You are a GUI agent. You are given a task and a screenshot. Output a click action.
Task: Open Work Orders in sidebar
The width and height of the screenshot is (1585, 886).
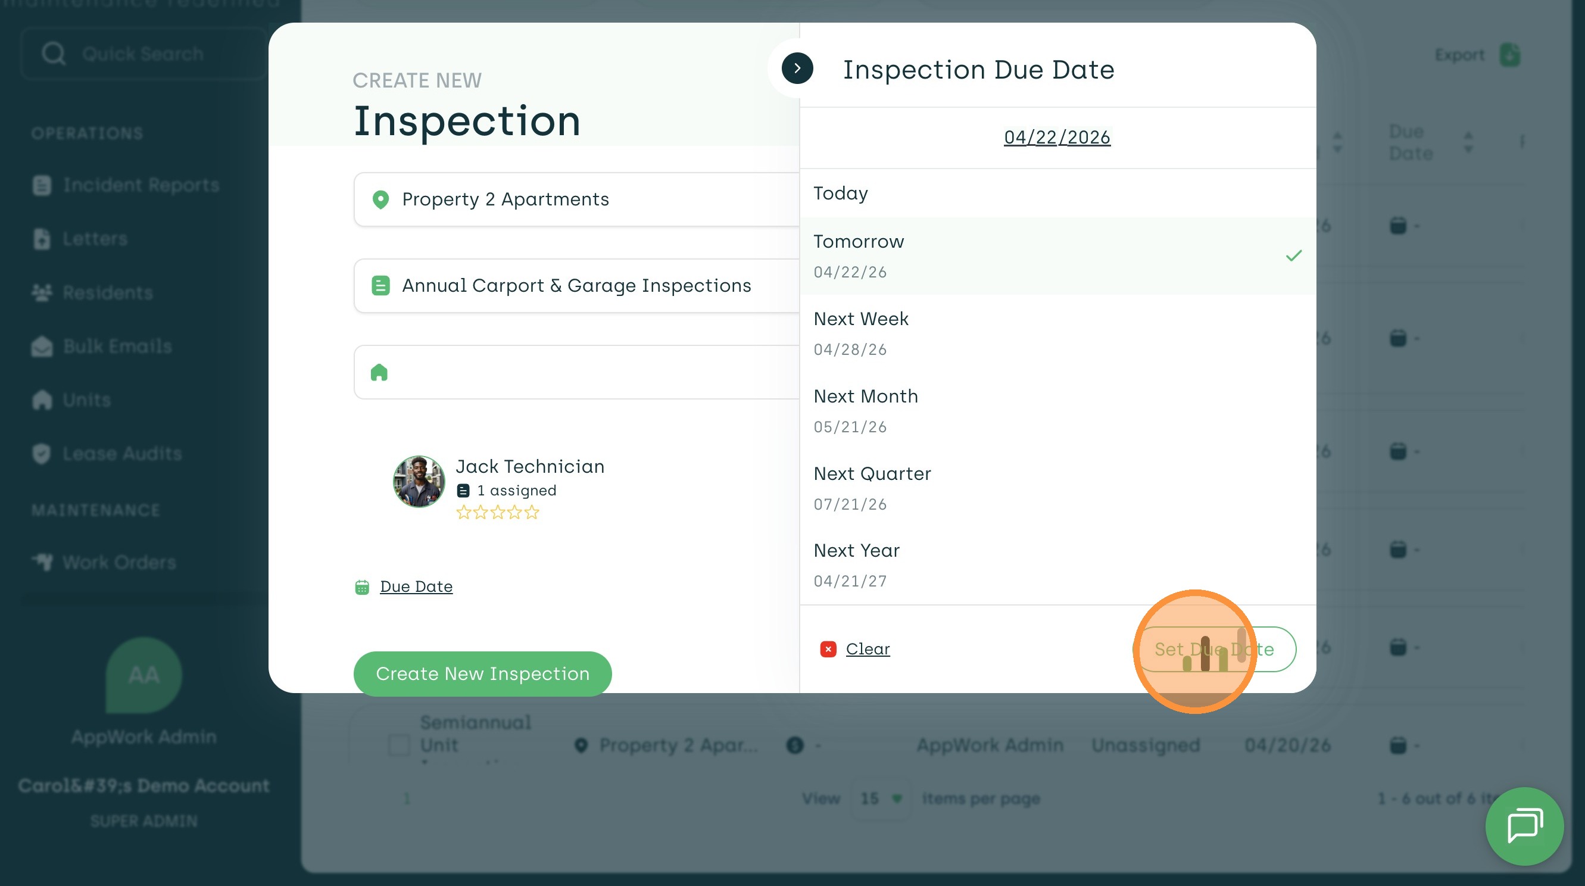[118, 562]
